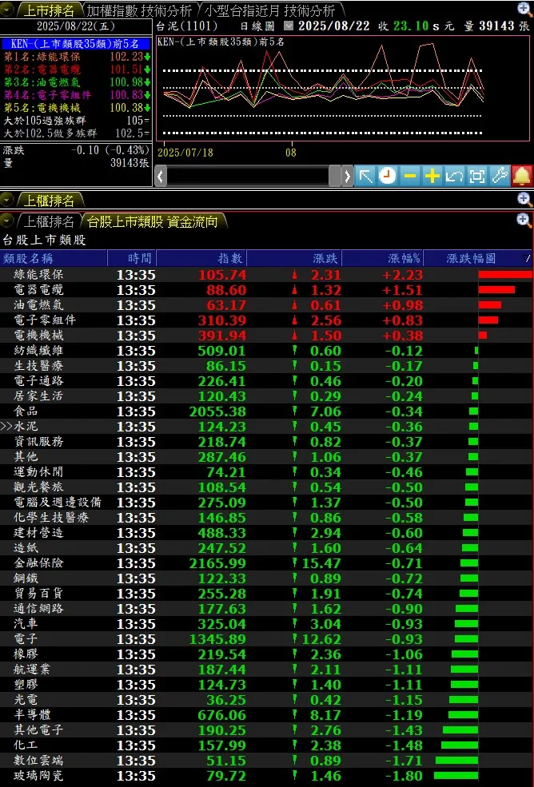Click 半導體 sector row
The width and height of the screenshot is (534, 787).
pos(266,715)
